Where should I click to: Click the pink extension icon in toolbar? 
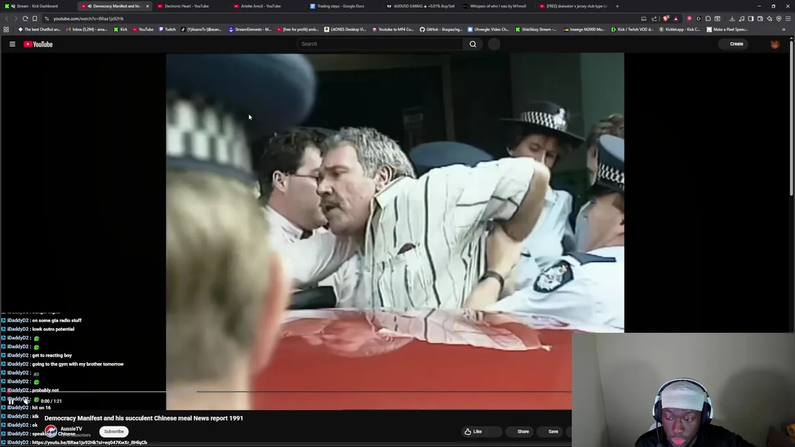pyautogui.click(x=689, y=19)
